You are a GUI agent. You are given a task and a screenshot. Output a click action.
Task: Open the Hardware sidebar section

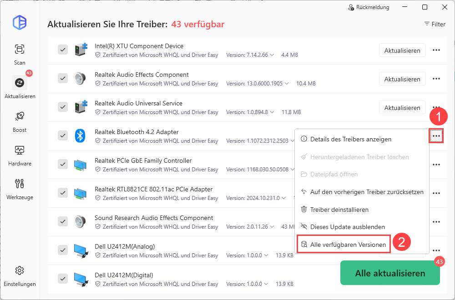(20, 155)
